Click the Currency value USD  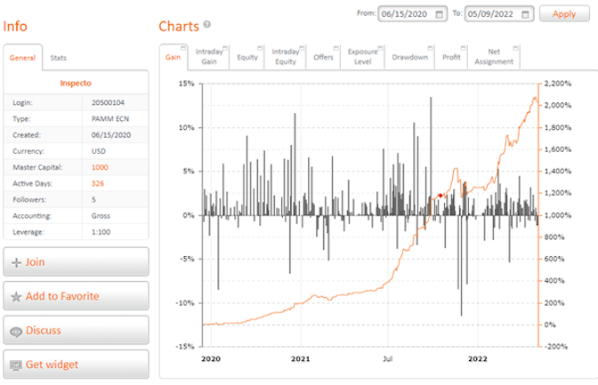[99, 151]
